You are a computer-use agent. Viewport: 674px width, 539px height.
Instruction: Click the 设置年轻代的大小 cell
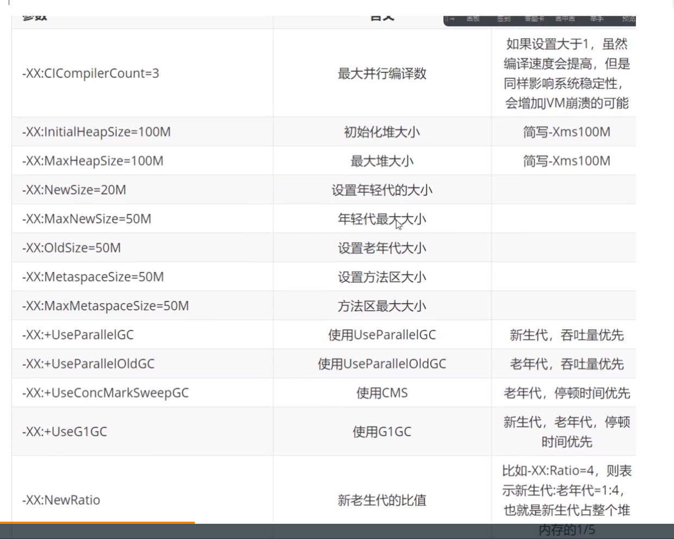382,190
